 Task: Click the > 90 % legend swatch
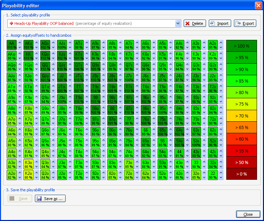[x=242, y=69]
